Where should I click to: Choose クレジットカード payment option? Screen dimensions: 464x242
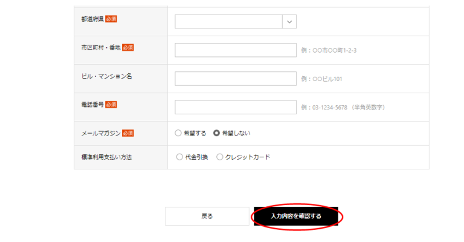pyautogui.click(x=220, y=157)
